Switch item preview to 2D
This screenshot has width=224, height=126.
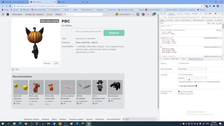click(56, 63)
